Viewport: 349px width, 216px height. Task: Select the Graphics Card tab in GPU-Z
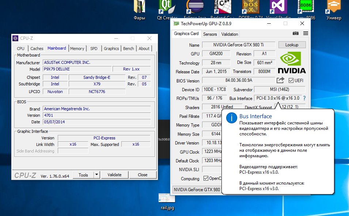186,34
